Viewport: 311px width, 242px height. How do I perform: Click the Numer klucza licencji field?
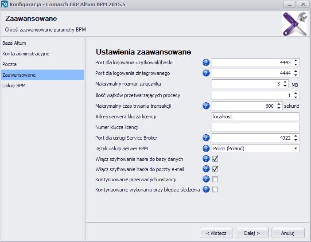coord(256,127)
